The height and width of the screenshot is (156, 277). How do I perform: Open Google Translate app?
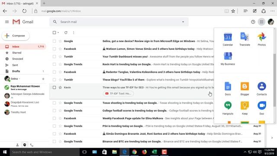point(245,39)
